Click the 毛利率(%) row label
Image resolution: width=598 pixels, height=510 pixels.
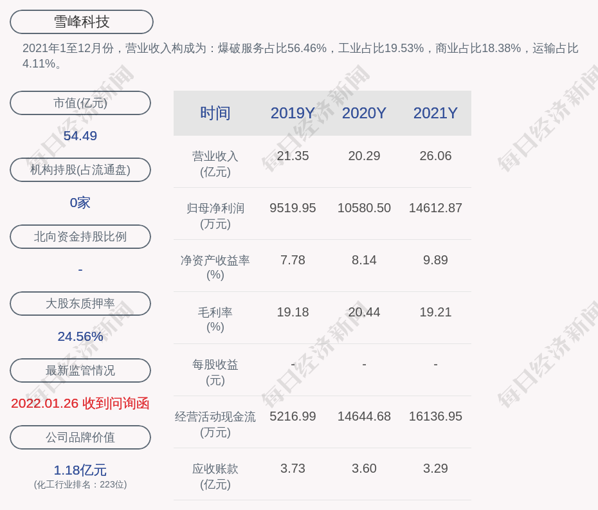click(215, 320)
